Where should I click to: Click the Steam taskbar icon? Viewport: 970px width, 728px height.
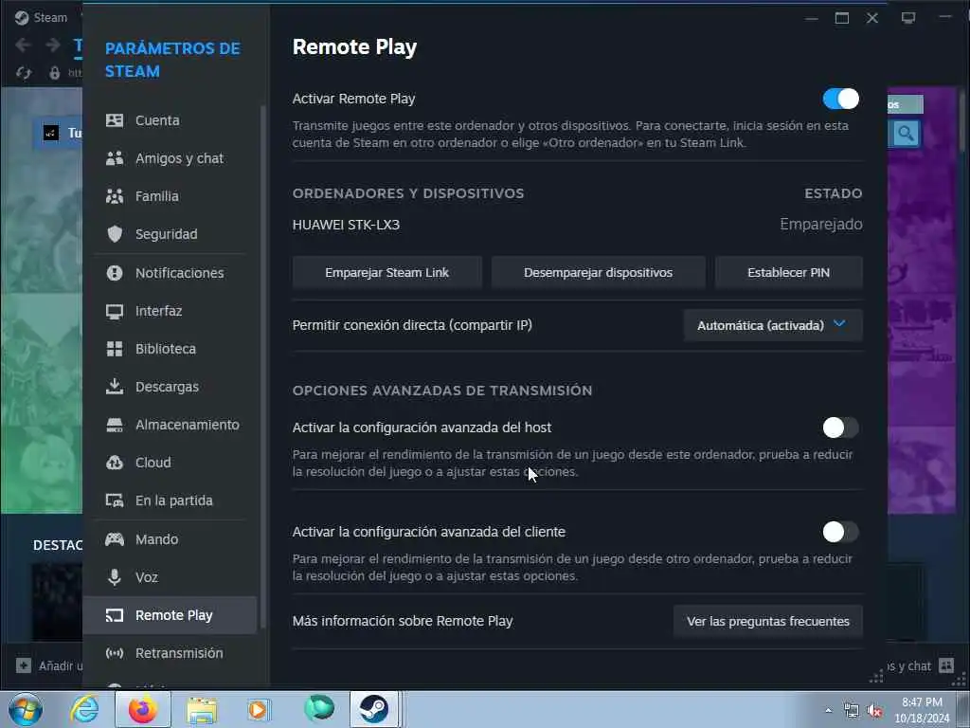pos(374,709)
